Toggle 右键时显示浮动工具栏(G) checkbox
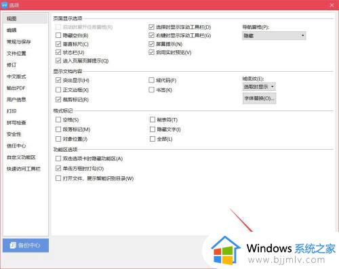Viewport: 339px width, 269px height. click(151, 35)
